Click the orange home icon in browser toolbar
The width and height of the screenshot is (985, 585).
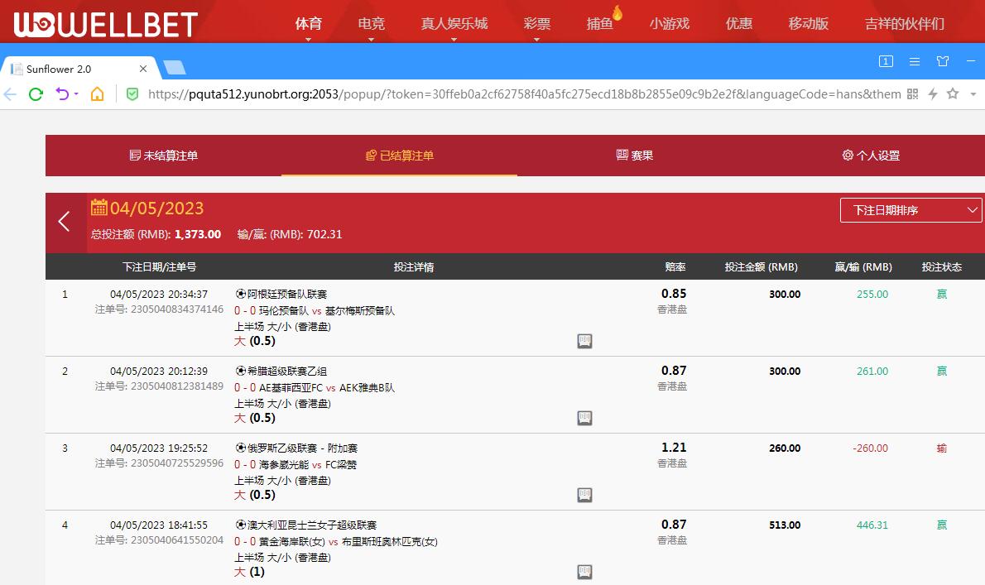point(98,94)
